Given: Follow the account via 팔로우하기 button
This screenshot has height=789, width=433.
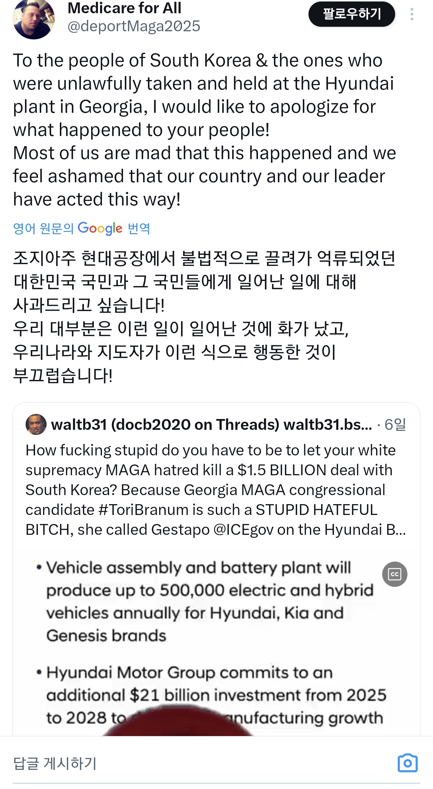Looking at the screenshot, I should point(352,14).
